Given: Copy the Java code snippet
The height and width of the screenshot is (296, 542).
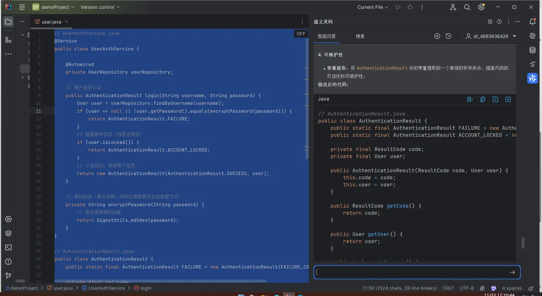Looking at the screenshot, I should pyautogui.click(x=483, y=99).
